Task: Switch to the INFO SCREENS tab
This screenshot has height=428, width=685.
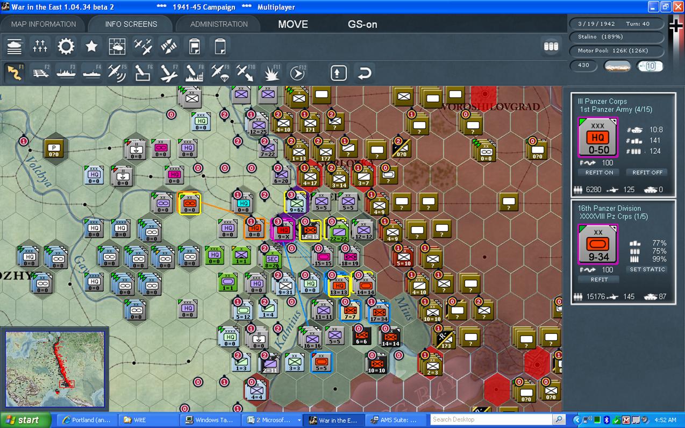Action: (x=131, y=24)
